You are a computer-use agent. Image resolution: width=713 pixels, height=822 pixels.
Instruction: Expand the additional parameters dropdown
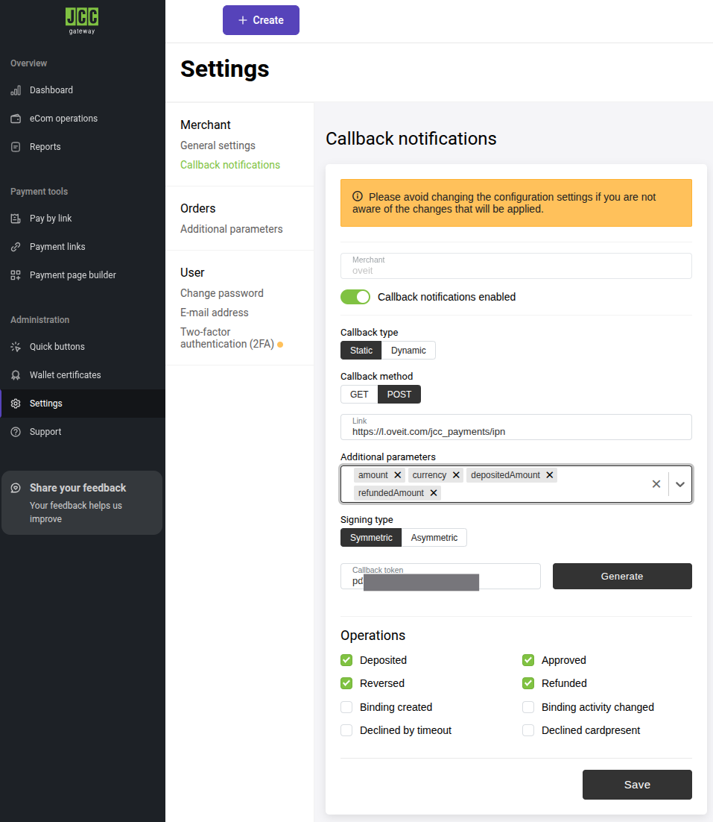[x=679, y=483]
